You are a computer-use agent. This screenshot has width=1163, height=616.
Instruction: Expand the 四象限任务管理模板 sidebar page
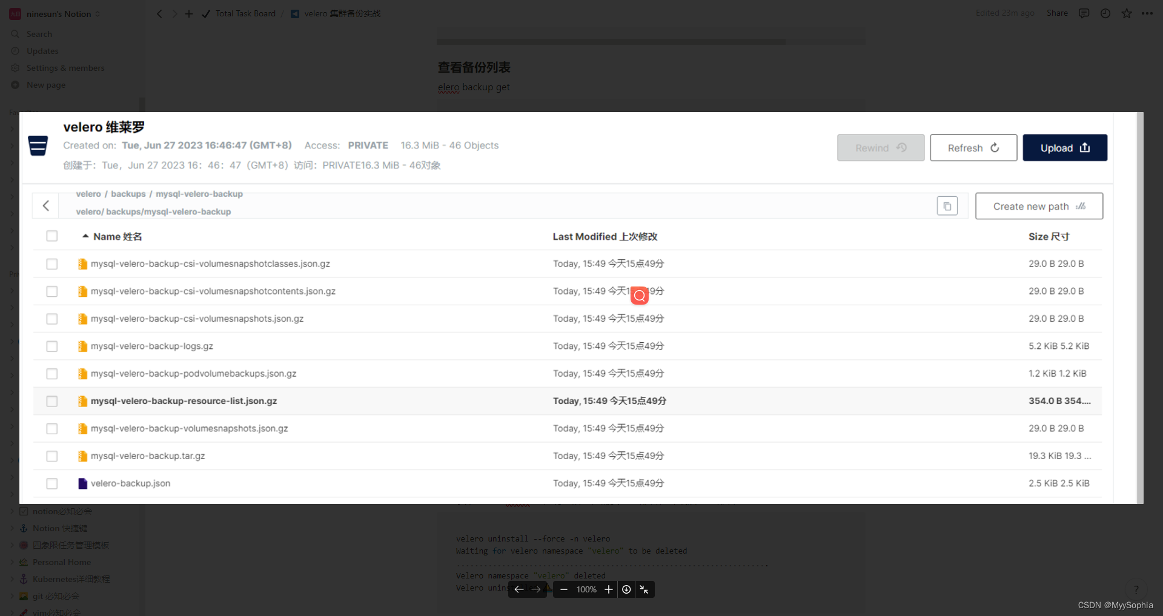[x=12, y=545]
